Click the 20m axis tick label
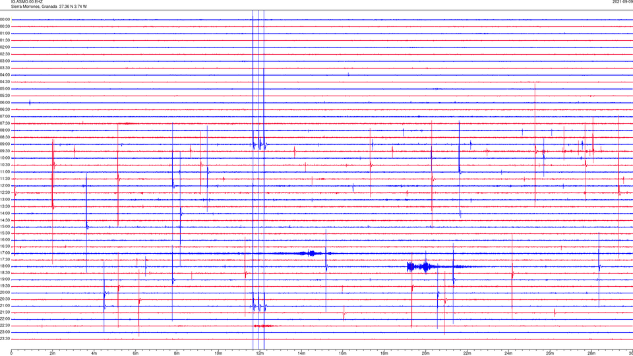The width and height of the screenshot is (633, 356). pyautogui.click(x=425, y=353)
